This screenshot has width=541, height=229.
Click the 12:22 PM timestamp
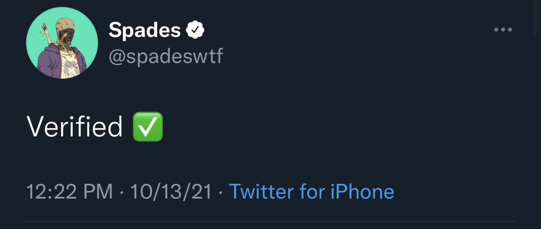(x=69, y=192)
